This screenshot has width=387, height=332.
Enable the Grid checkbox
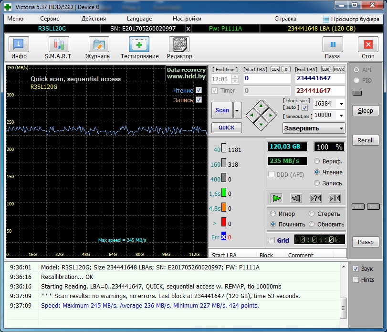click(272, 240)
